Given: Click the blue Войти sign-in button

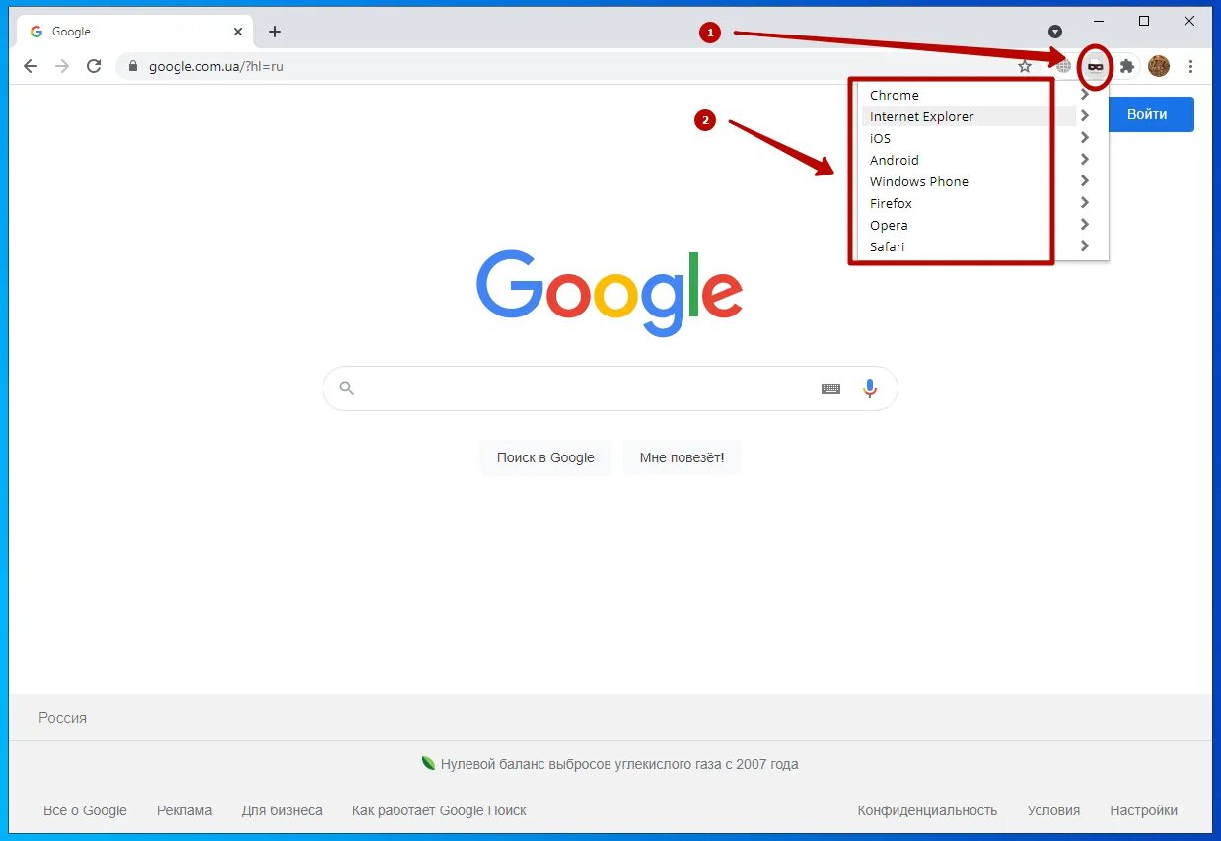Looking at the screenshot, I should coord(1151,114).
